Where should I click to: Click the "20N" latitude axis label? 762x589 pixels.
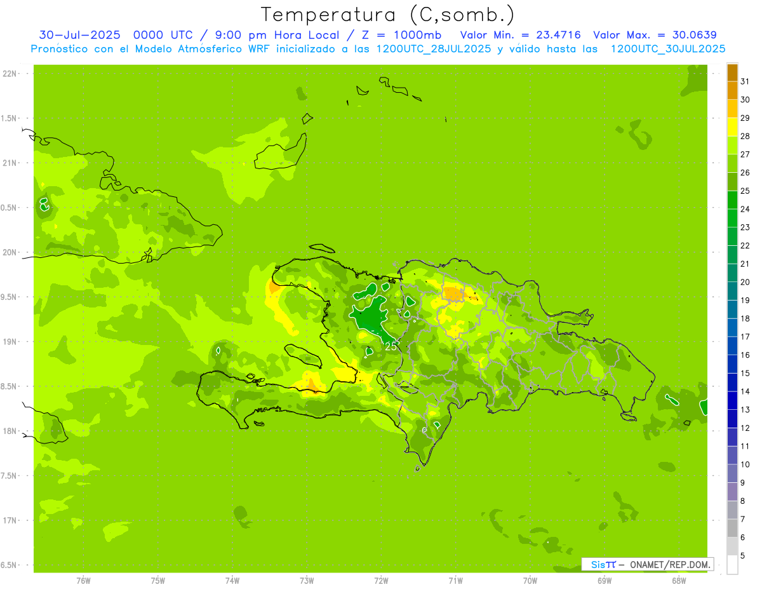pyautogui.click(x=9, y=252)
